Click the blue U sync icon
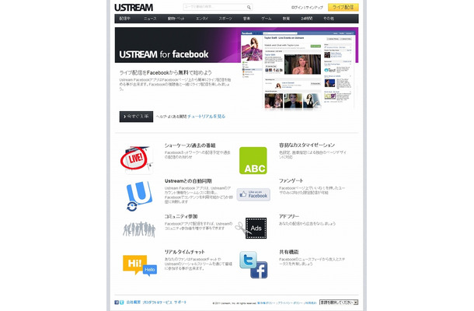This screenshot has height=311, width=474. [138, 196]
